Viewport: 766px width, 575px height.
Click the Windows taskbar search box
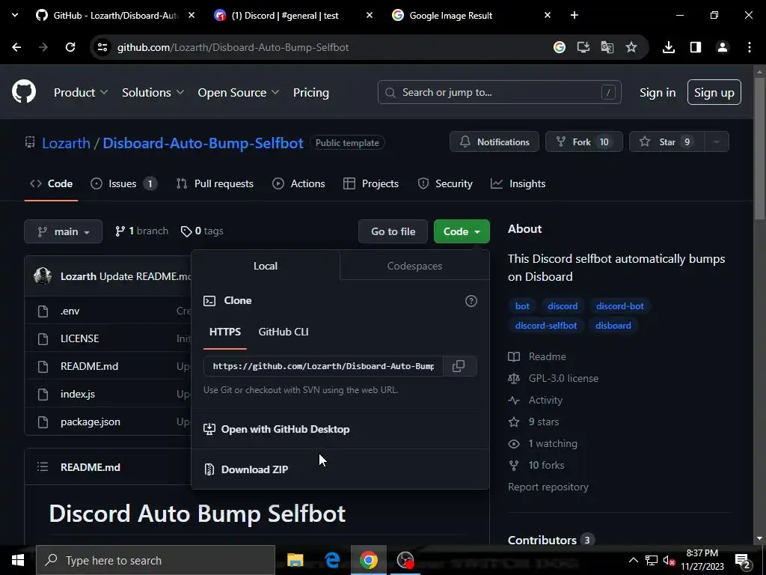click(156, 560)
